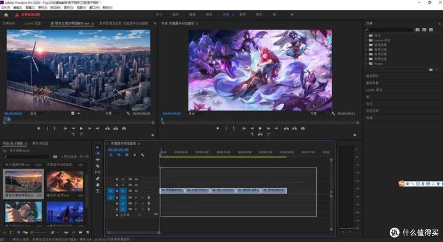443x242 pixels.
Task: Open the workspace overflow chevron in the top bar
Action: (292, 14)
